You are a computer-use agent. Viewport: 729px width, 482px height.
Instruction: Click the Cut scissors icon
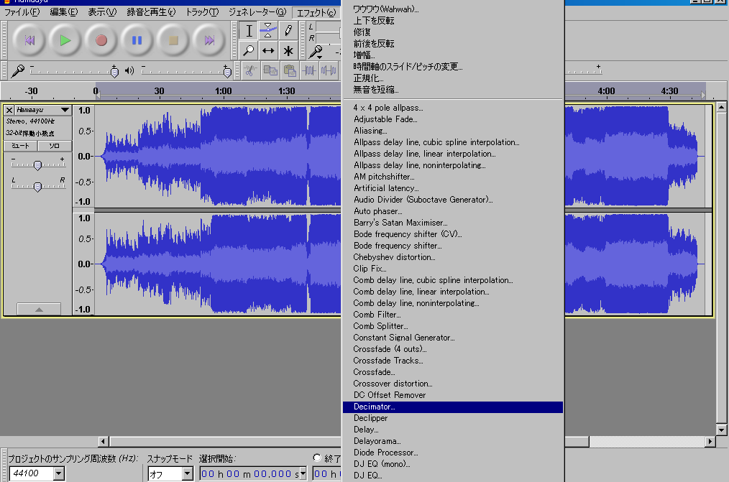(250, 70)
